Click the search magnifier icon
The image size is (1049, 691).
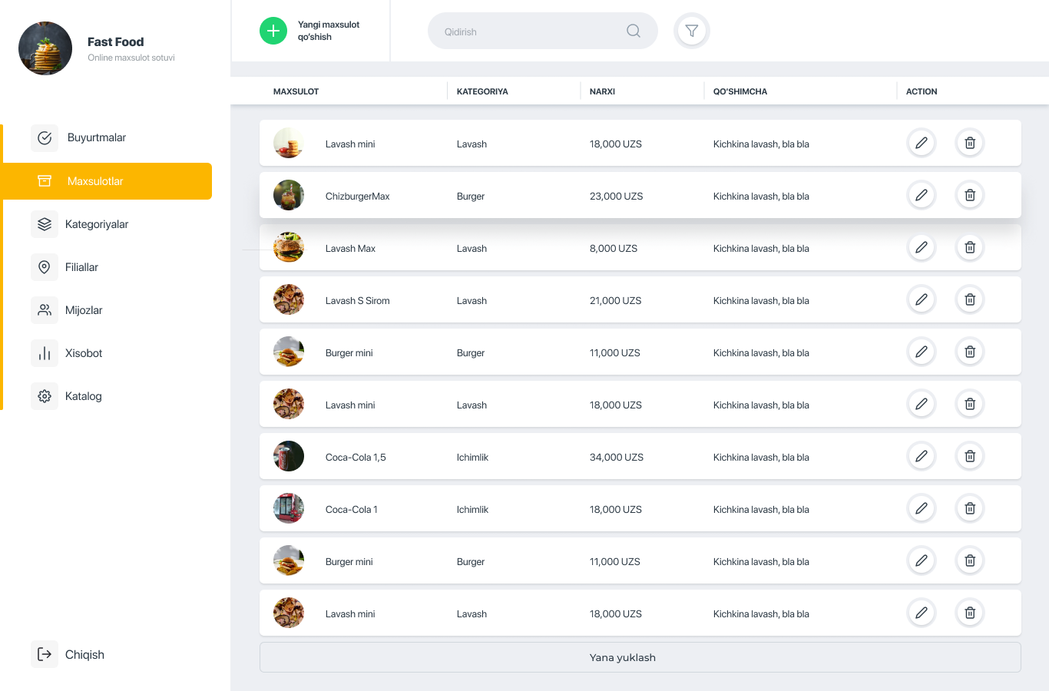coord(633,31)
